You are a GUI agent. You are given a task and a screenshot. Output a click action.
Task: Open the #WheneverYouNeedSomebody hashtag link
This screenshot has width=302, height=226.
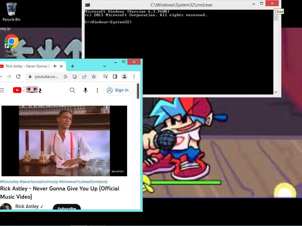[83, 182]
